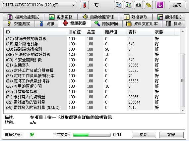Select the (E4) 定時工作負載計時器 row
Viewport: 189px width, 141px height.
92,81
